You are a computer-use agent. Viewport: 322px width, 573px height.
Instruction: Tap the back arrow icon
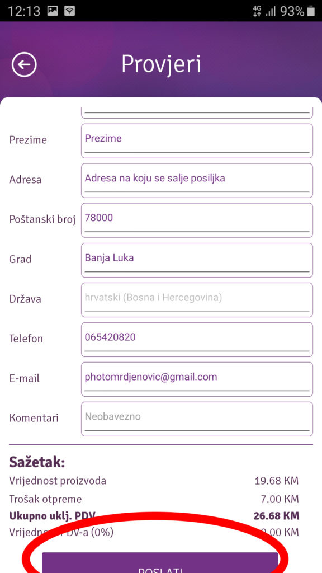(x=24, y=65)
